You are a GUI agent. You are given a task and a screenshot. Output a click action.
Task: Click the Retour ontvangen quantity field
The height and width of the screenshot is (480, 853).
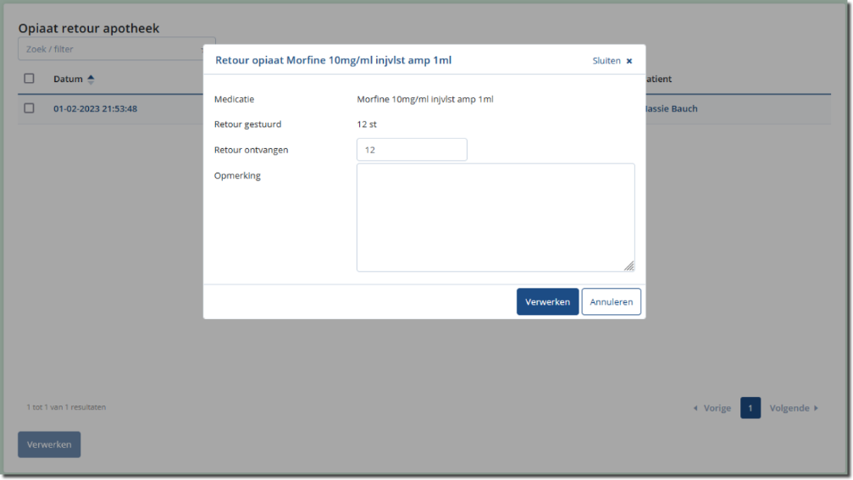point(412,150)
